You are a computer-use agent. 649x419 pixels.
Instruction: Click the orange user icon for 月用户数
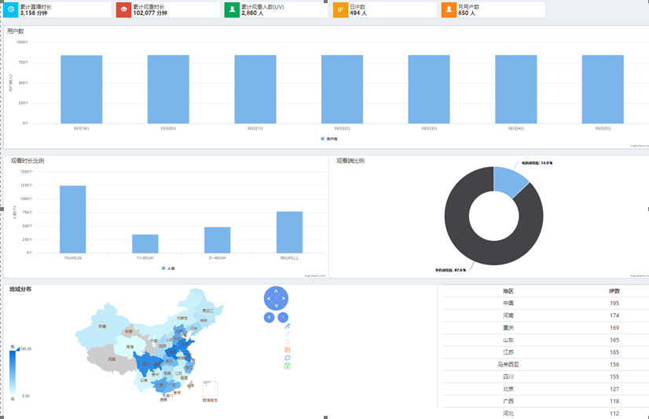click(449, 9)
